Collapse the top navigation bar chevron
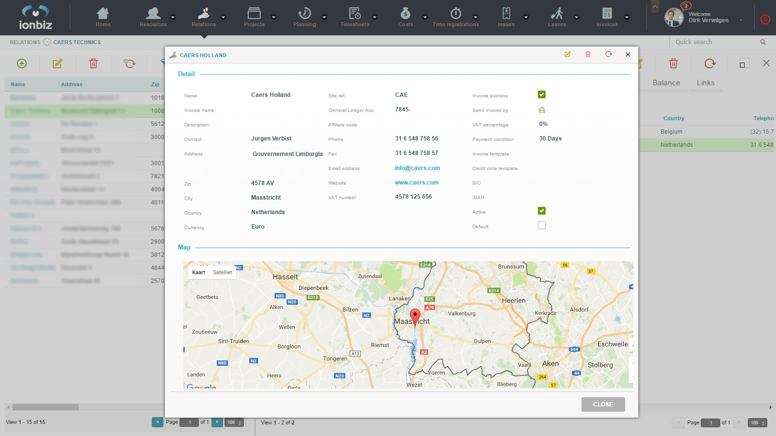The width and height of the screenshot is (776, 436). pos(655,6)
